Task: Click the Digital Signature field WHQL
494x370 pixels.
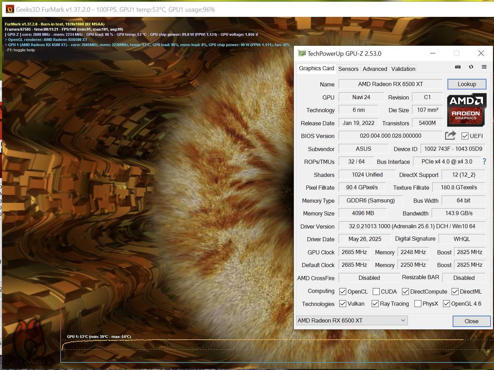Action: (x=462, y=239)
